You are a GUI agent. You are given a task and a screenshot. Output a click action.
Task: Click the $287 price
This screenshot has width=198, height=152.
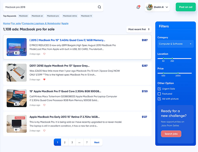click(145, 66)
